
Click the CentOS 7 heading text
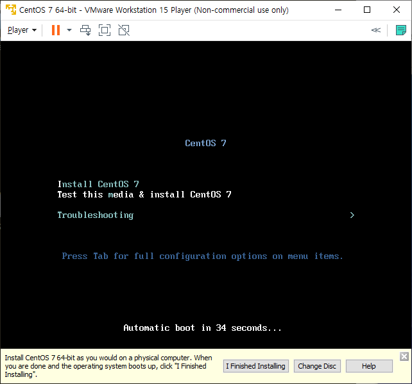click(205, 144)
